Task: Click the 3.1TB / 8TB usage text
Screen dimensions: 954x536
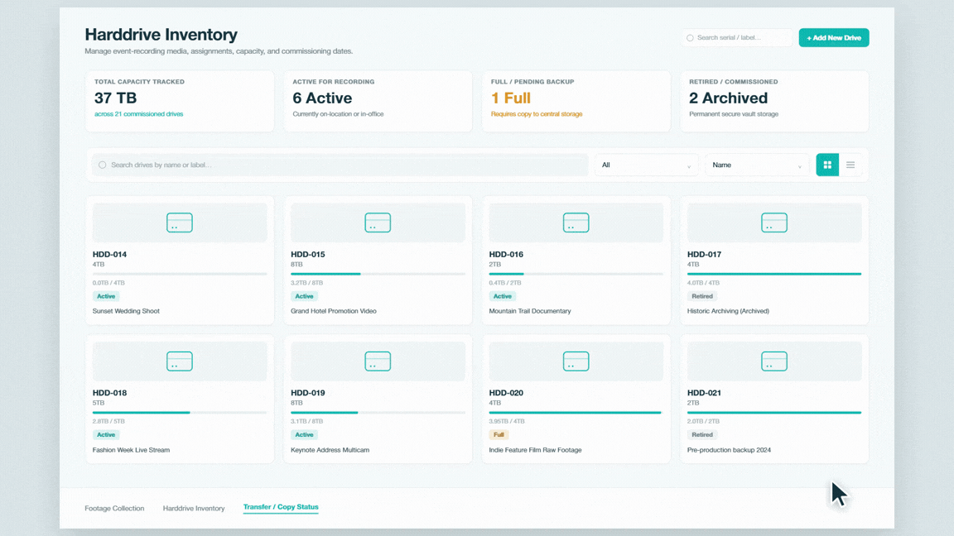Action: click(306, 421)
